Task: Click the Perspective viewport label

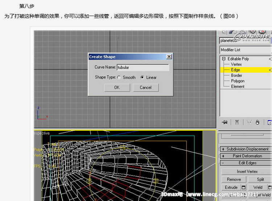Action: 42,133
